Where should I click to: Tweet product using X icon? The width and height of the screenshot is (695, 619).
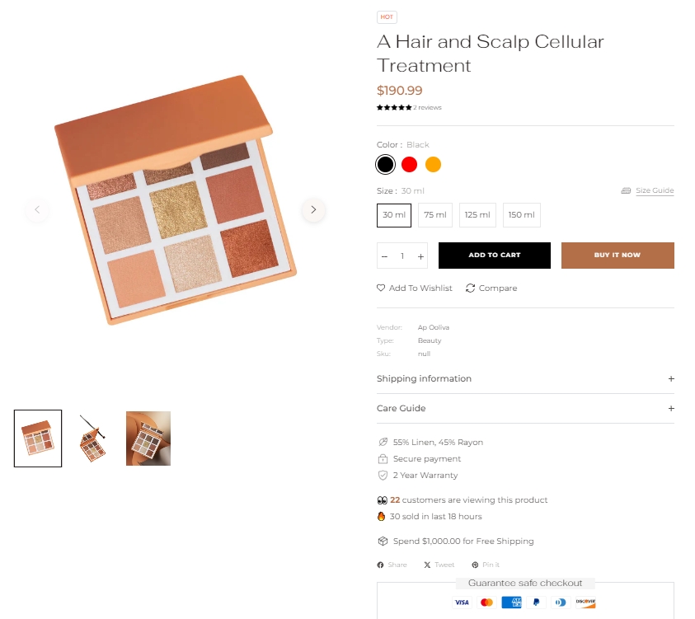(427, 565)
